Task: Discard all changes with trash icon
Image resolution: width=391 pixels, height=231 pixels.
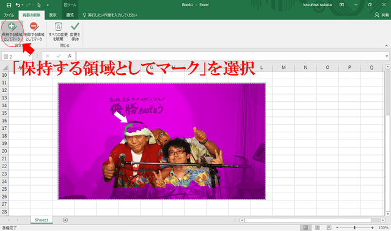Action: pyautogui.click(x=58, y=32)
